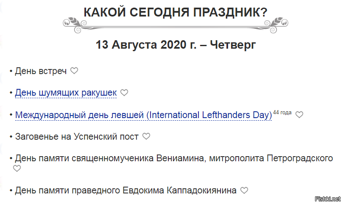Click the 44 года superscript label
This screenshot has height=204, width=343.
tap(282, 112)
